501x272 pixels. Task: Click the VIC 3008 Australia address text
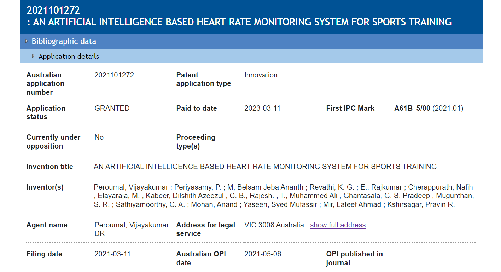pos(274,225)
